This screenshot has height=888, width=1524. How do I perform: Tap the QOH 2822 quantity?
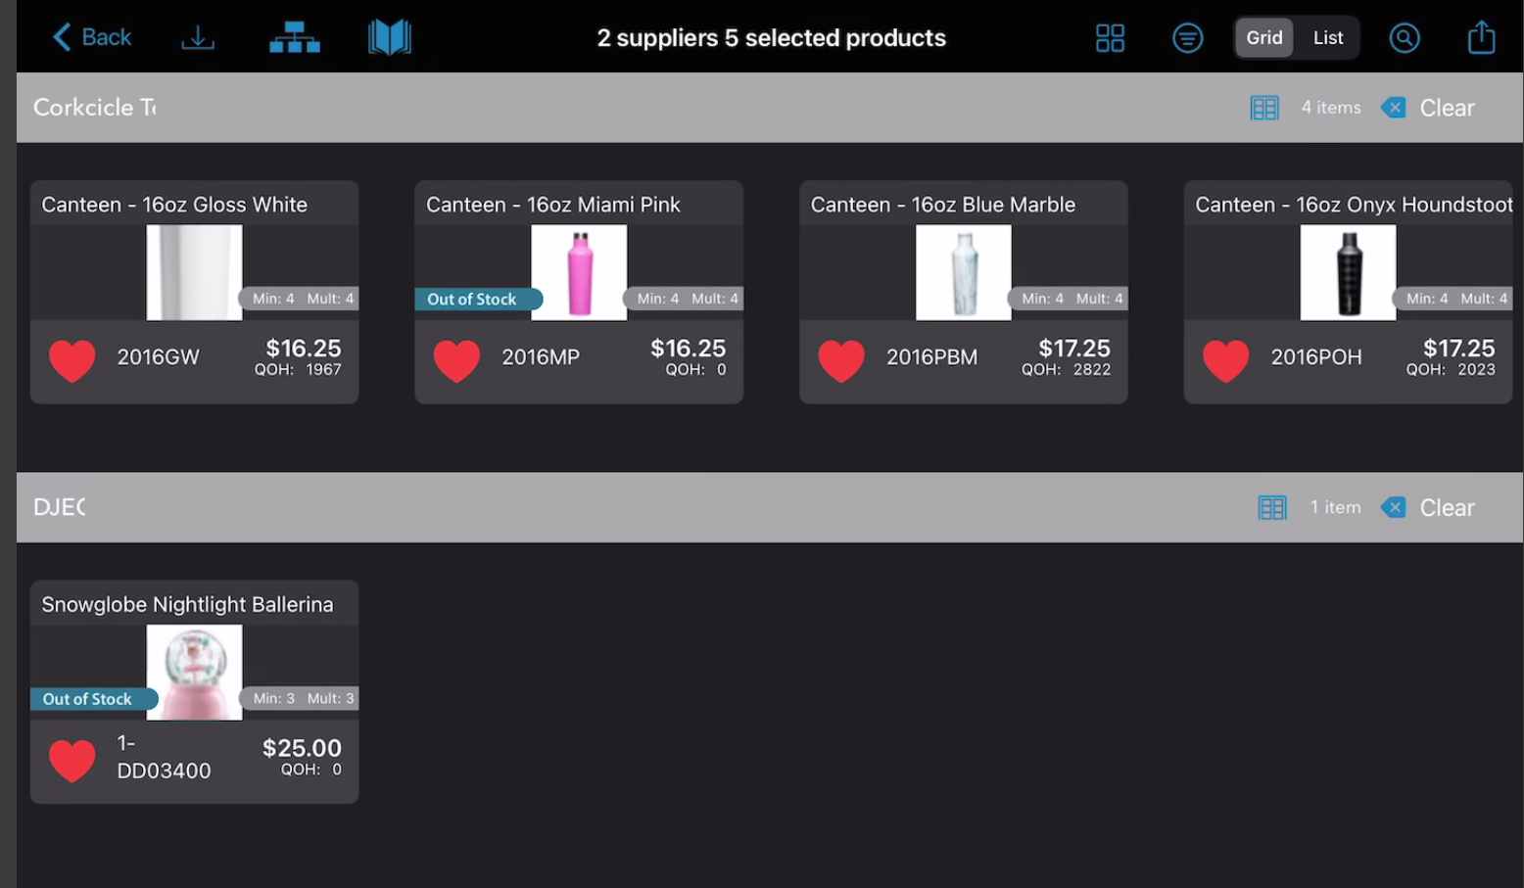pos(1066,370)
